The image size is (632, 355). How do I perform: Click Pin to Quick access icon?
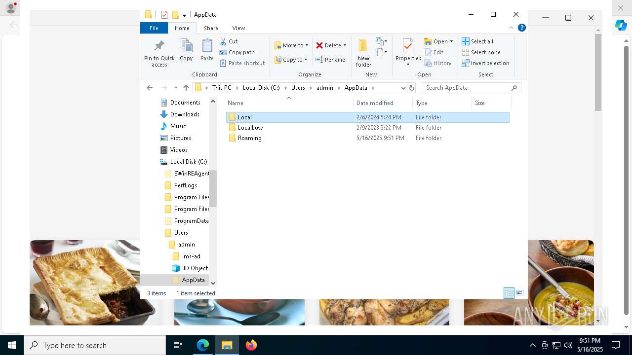(159, 46)
